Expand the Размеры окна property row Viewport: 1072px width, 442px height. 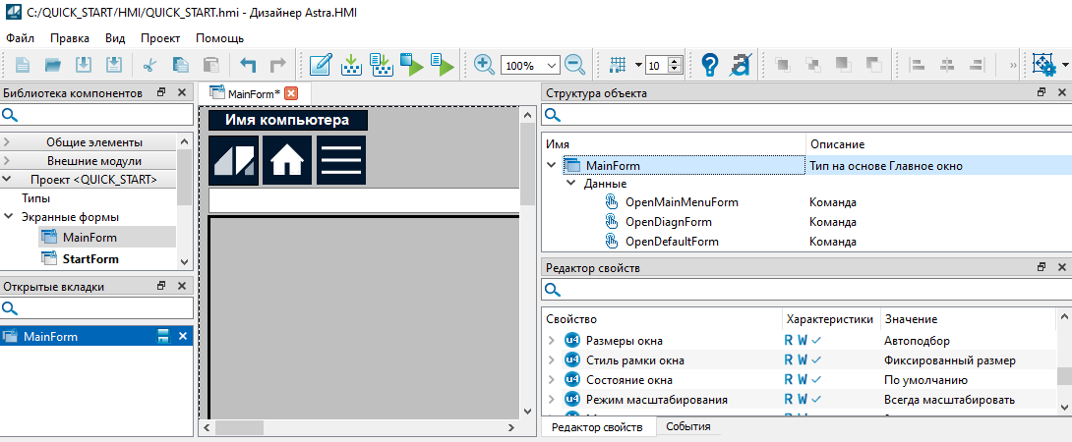pos(552,341)
